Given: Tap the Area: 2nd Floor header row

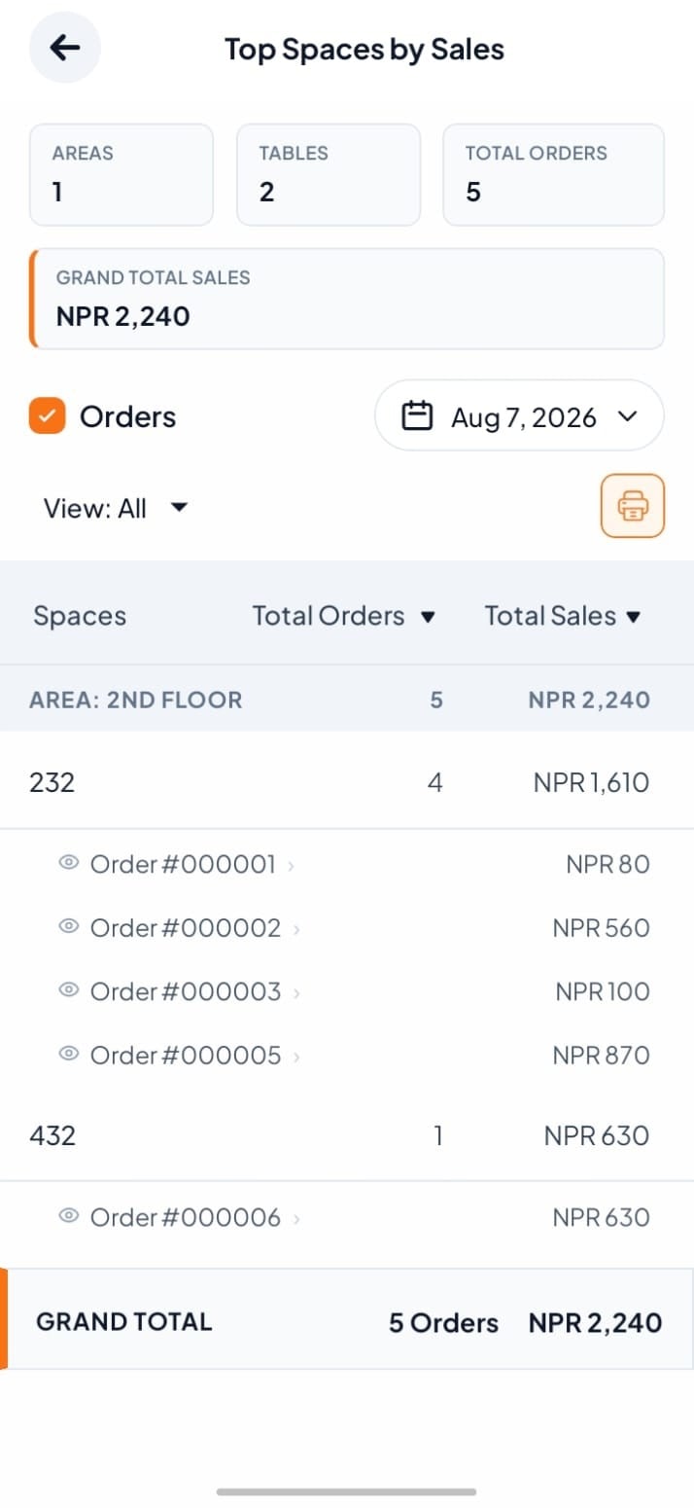Looking at the screenshot, I should [347, 699].
